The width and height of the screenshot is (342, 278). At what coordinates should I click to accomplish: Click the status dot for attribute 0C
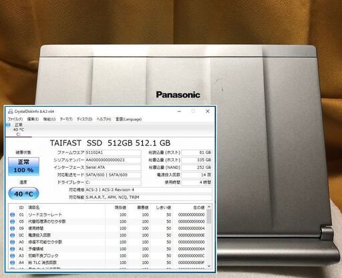[x=13, y=235]
